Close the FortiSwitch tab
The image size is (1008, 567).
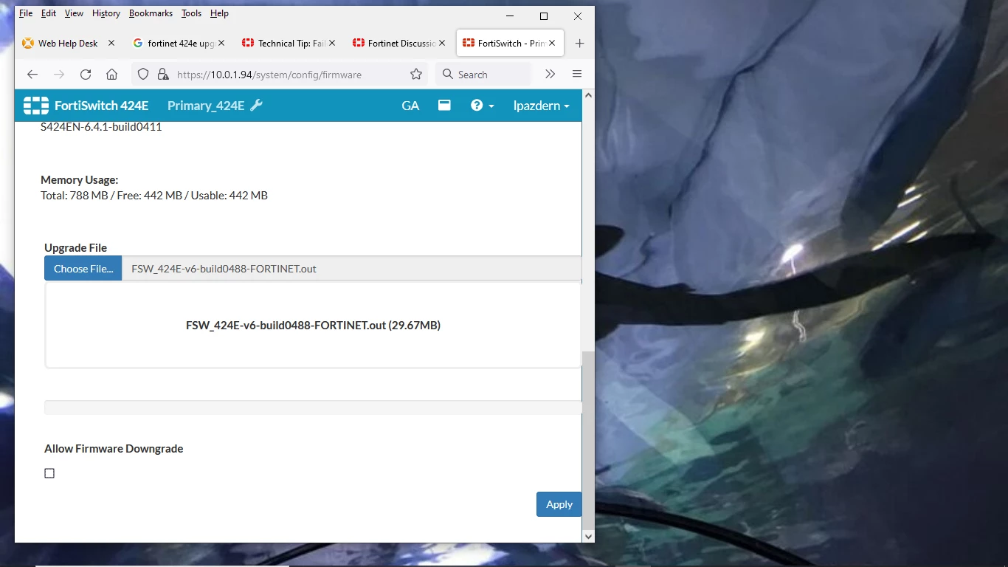(552, 44)
